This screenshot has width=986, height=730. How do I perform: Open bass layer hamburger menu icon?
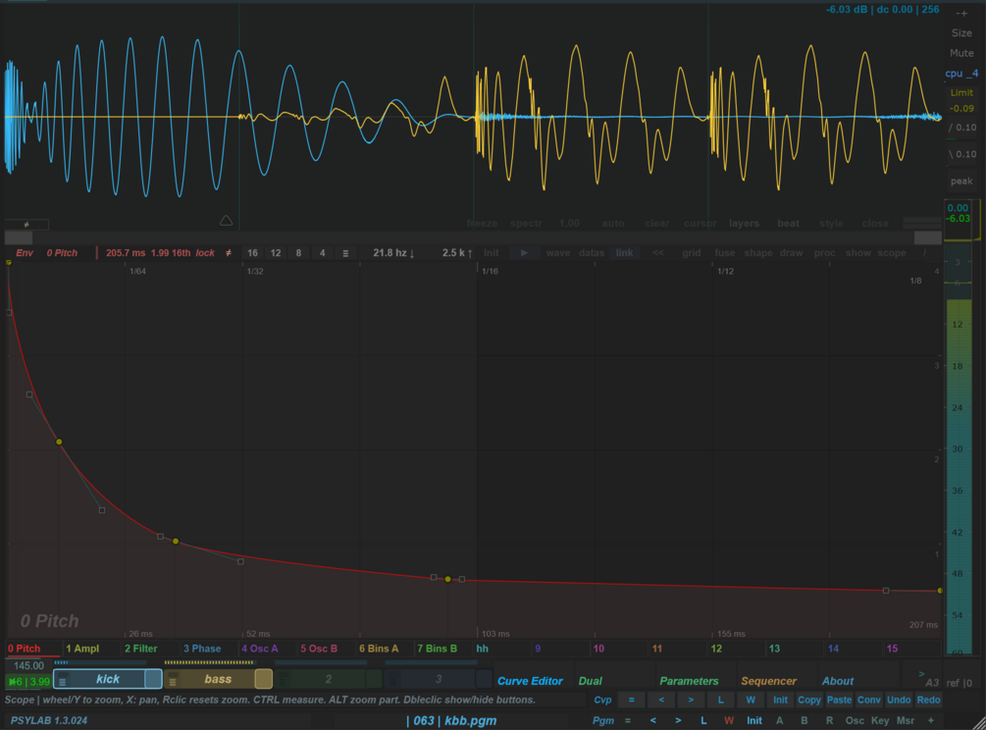point(173,680)
